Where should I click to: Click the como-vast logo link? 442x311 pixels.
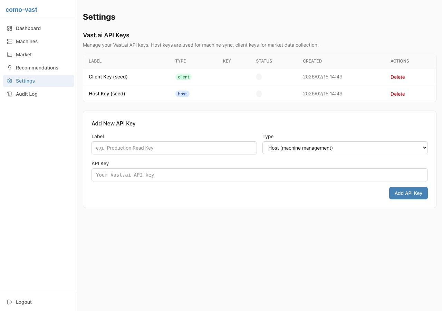(x=21, y=10)
